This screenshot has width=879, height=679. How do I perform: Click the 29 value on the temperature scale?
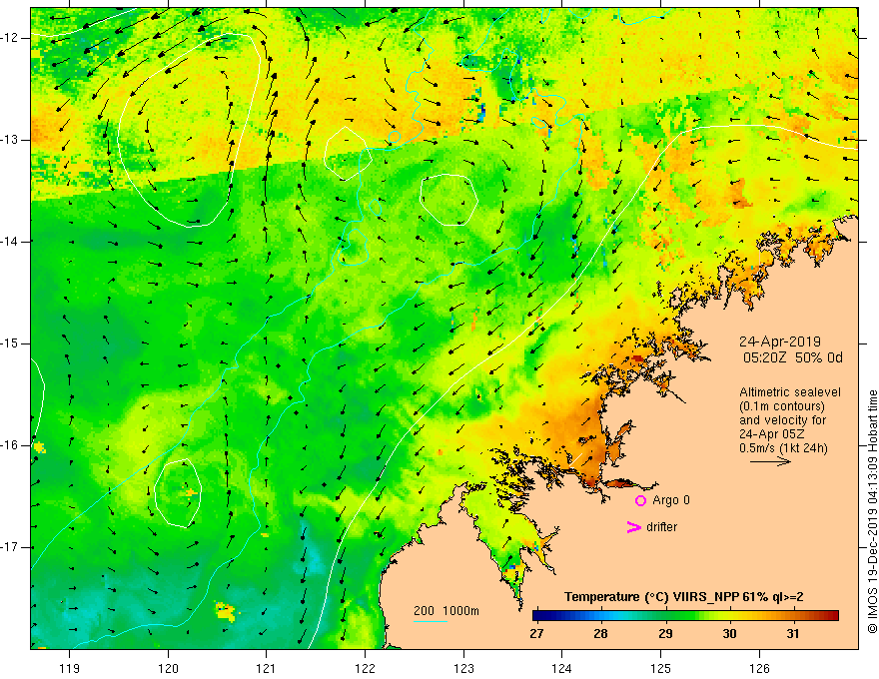click(665, 634)
